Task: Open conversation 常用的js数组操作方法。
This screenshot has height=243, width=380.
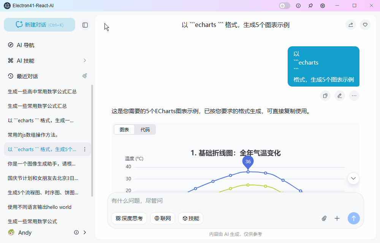Action: click(x=33, y=135)
